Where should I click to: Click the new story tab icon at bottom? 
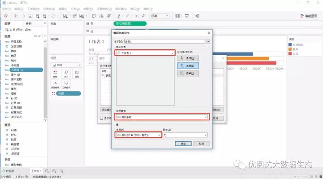click(61, 171)
